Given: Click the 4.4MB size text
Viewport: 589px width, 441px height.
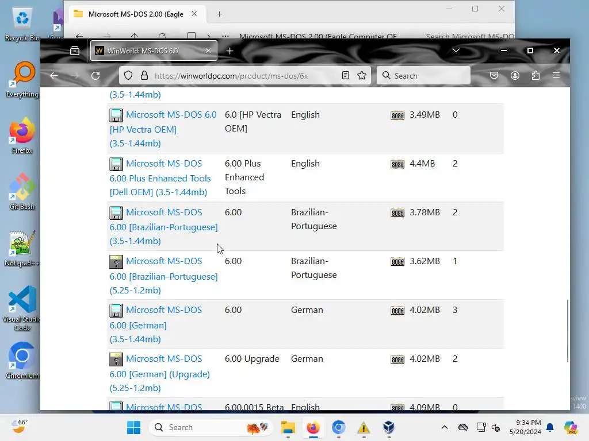Looking at the screenshot, I should (x=422, y=164).
